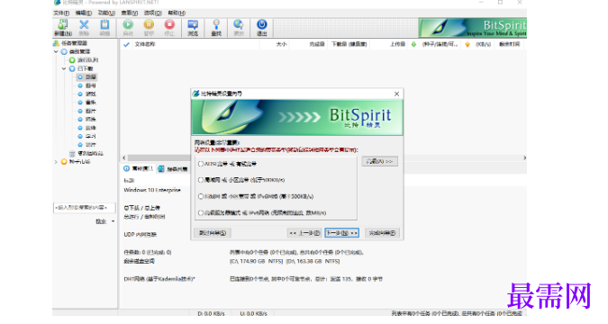608x324 pixels.
Task: Click the green down-arrow seeds/peers column header
Action: pyautogui.click(x=413, y=45)
